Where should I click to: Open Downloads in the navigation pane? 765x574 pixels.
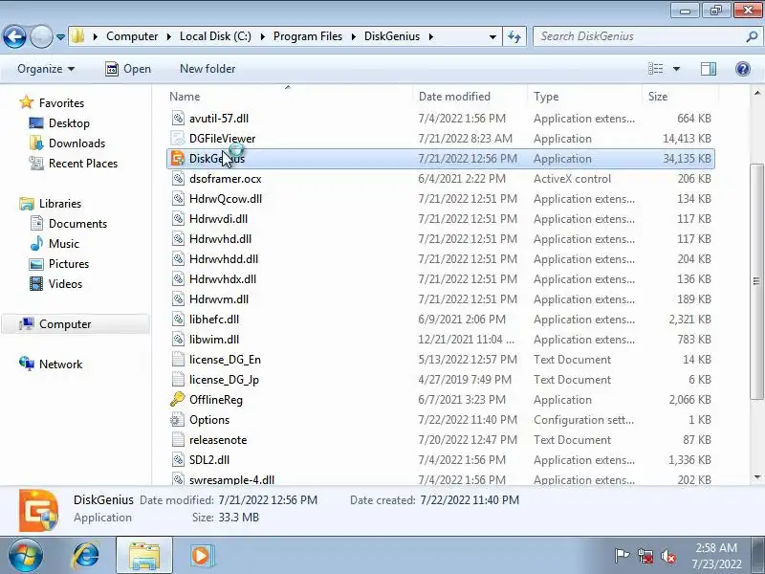(x=67, y=143)
